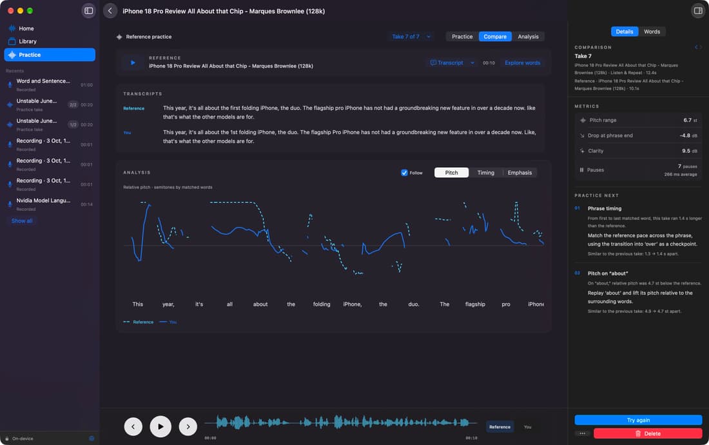Click the Drop at phrase end icon
The height and width of the screenshot is (445, 709).
pos(582,135)
